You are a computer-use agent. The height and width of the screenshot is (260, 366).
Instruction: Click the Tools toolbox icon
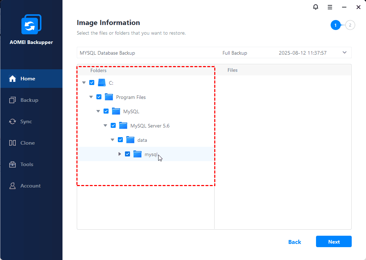(12, 164)
